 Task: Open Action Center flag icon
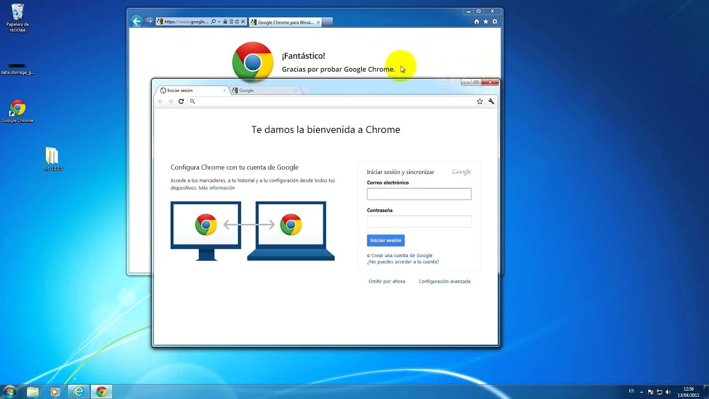651,392
